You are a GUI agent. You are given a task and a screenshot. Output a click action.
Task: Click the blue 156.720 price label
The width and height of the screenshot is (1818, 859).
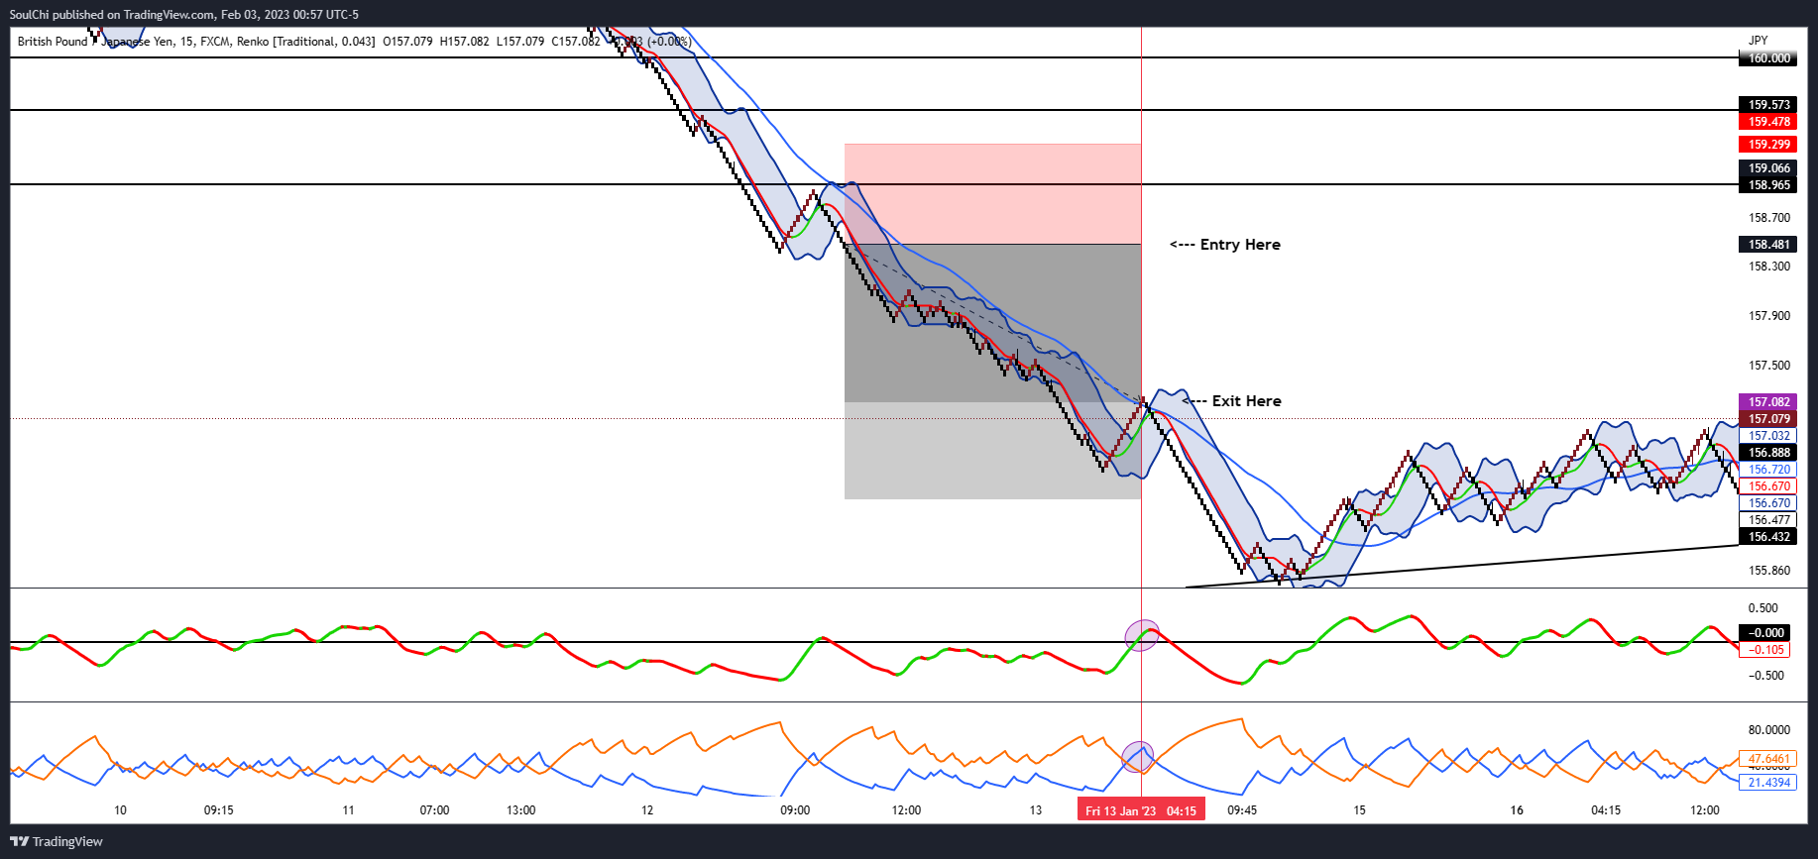1768,470
